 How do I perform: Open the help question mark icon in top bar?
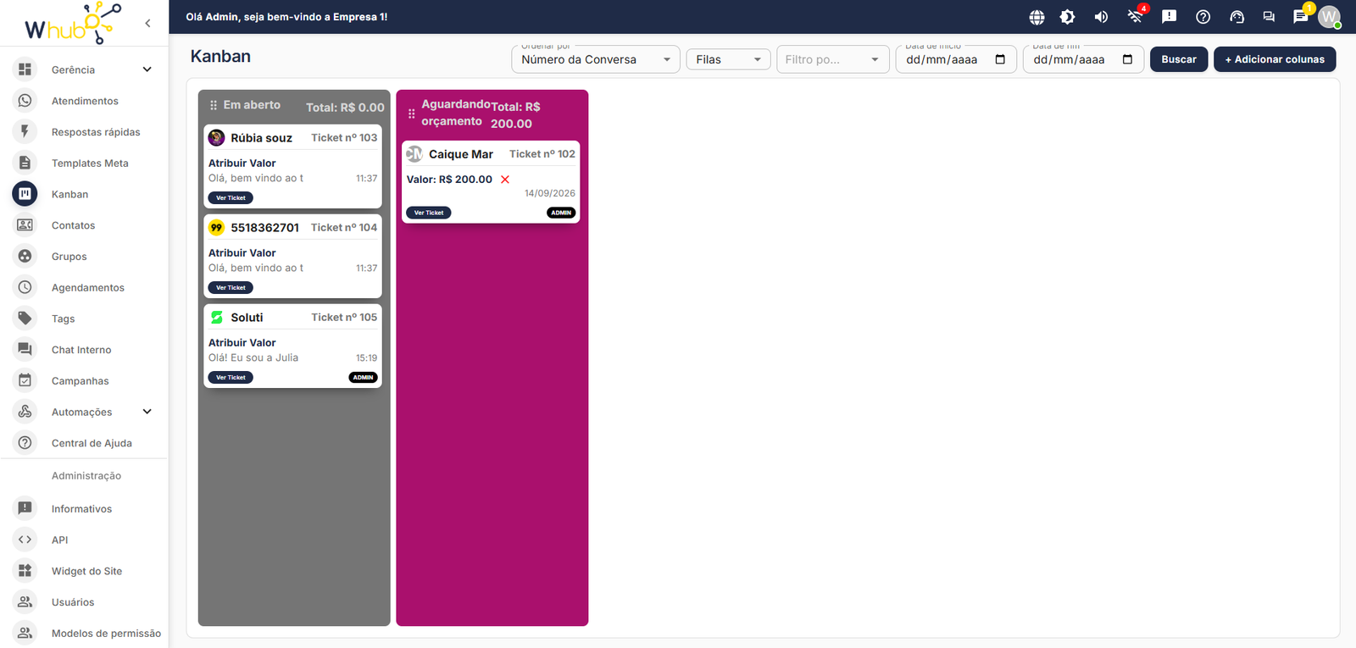point(1203,17)
